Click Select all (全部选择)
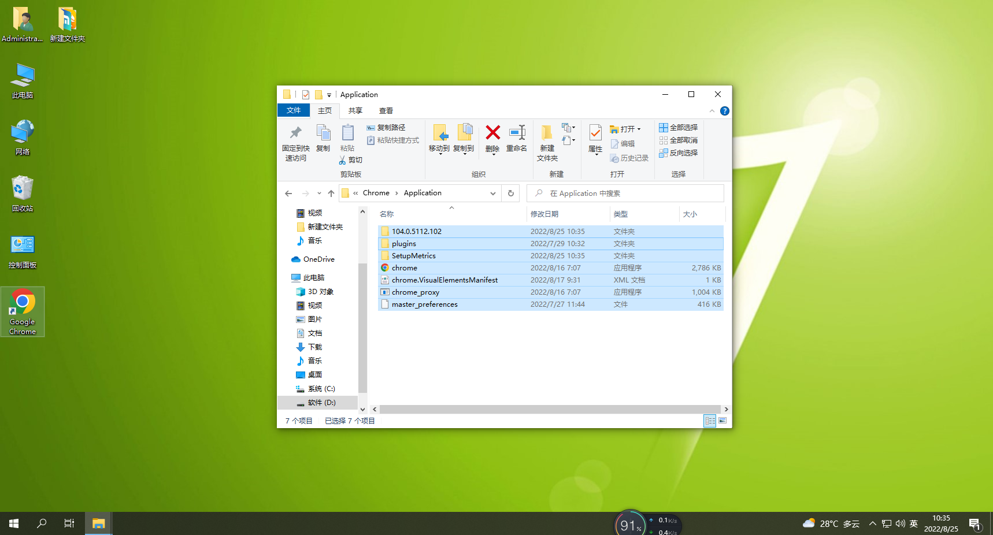 point(679,128)
